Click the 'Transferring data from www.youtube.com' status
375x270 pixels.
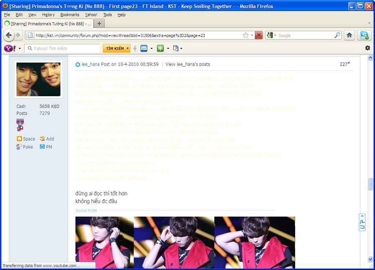pyautogui.click(x=41, y=266)
